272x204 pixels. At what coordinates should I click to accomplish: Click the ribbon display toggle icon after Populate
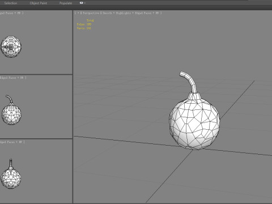pyautogui.click(x=82, y=3)
